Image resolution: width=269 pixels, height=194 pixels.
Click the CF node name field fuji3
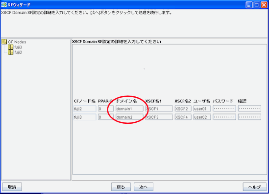pos(85,117)
